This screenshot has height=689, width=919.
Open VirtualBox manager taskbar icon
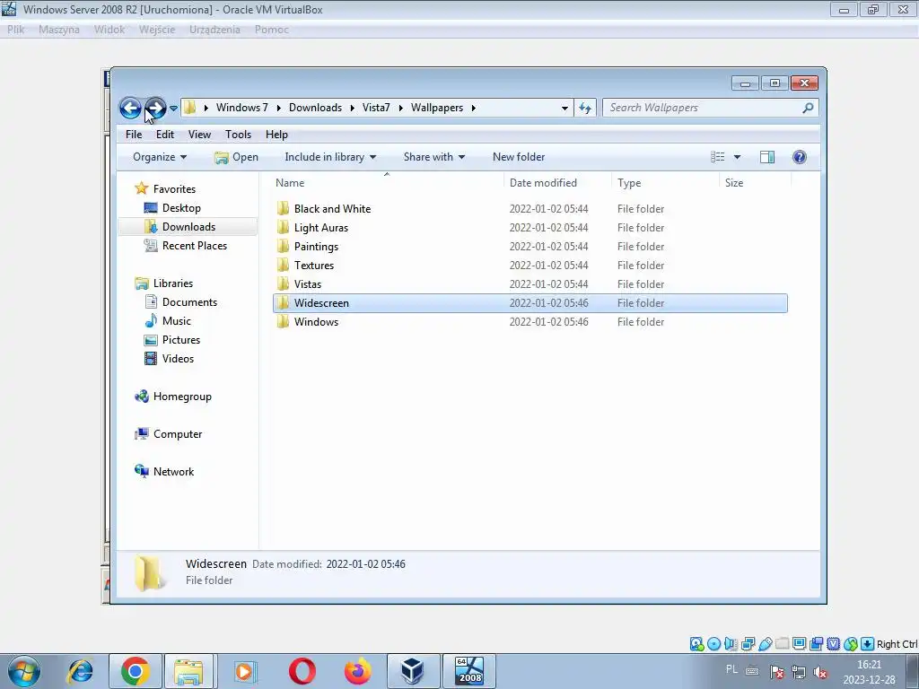(x=413, y=671)
